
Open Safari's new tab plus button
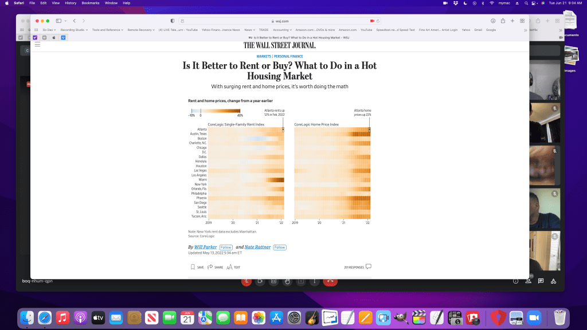coord(512,21)
